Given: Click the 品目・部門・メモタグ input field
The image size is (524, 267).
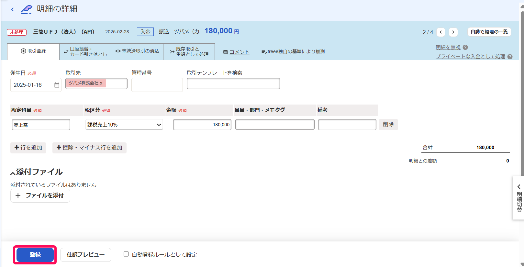Looking at the screenshot, I should tap(275, 125).
